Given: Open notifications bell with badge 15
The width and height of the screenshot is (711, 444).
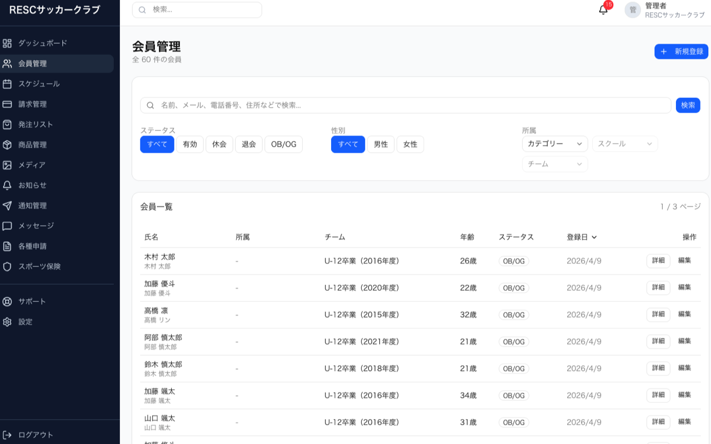Looking at the screenshot, I should pos(603,9).
